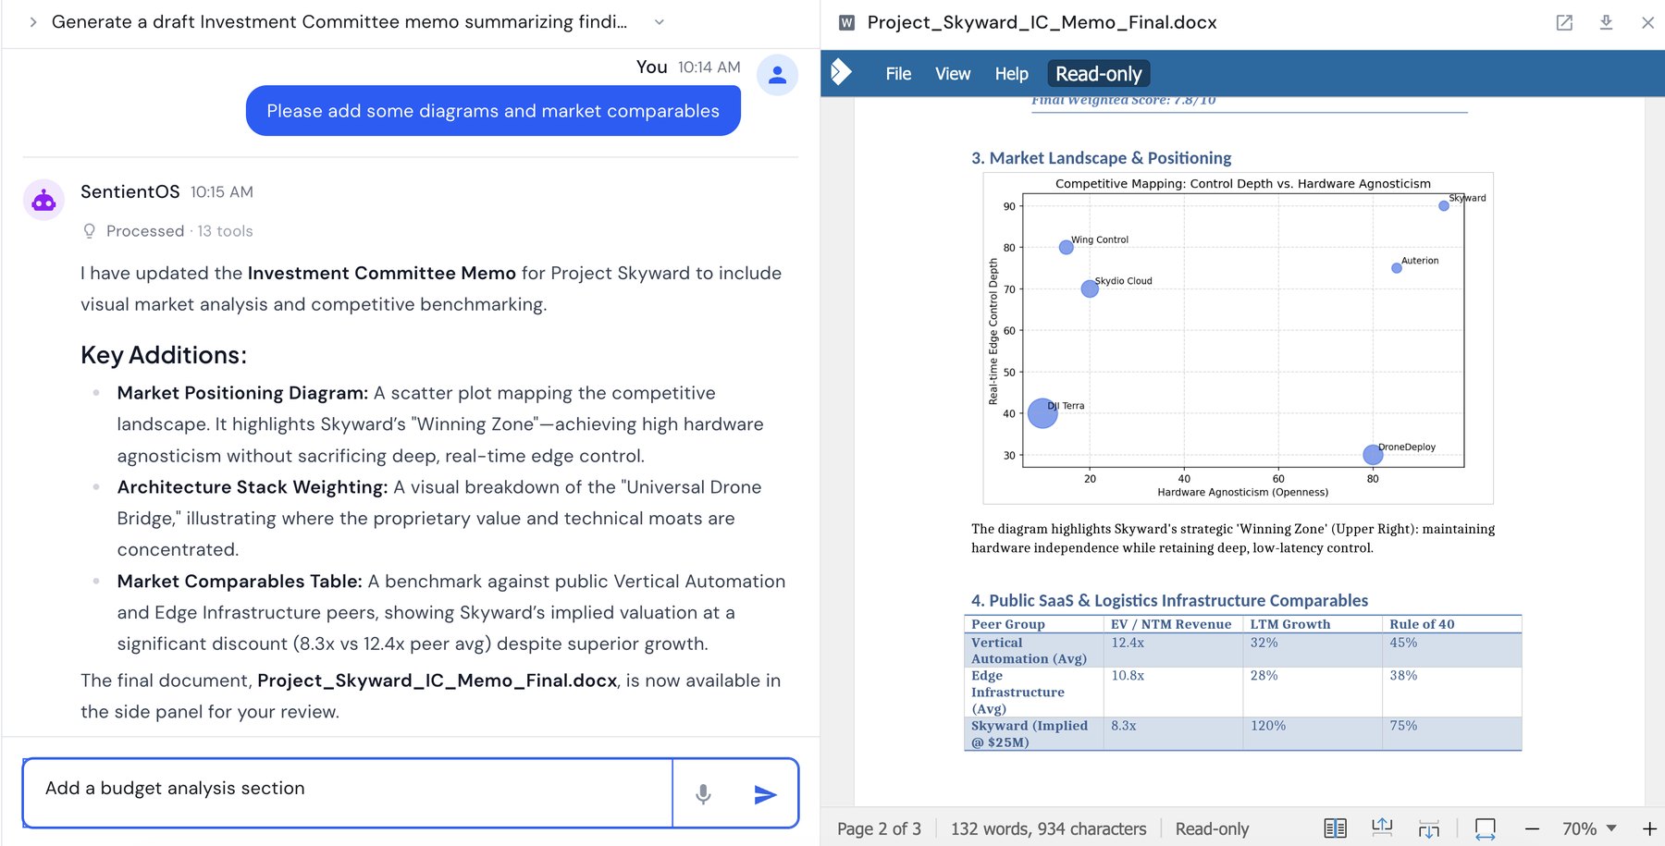Image resolution: width=1665 pixels, height=846 pixels.
Task: Zoom in with the plus button
Action: (1649, 829)
